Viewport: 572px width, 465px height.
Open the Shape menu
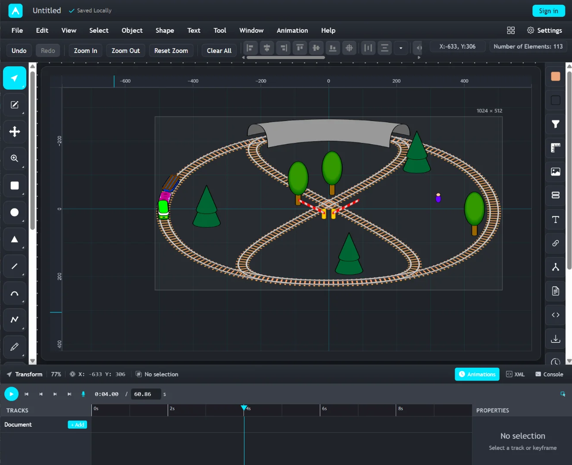point(165,30)
